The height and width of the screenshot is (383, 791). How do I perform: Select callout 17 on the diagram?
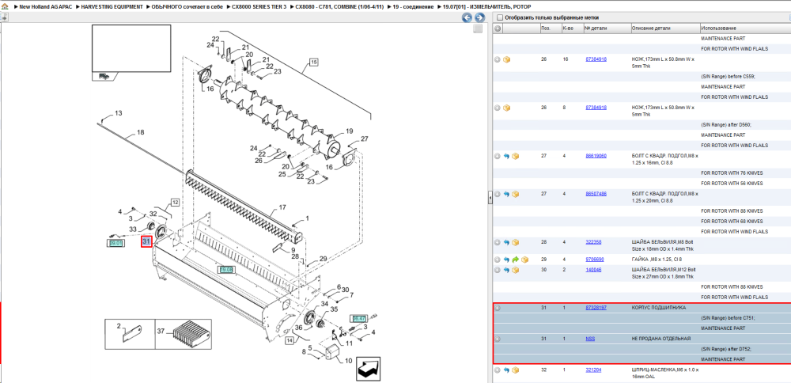282,207
